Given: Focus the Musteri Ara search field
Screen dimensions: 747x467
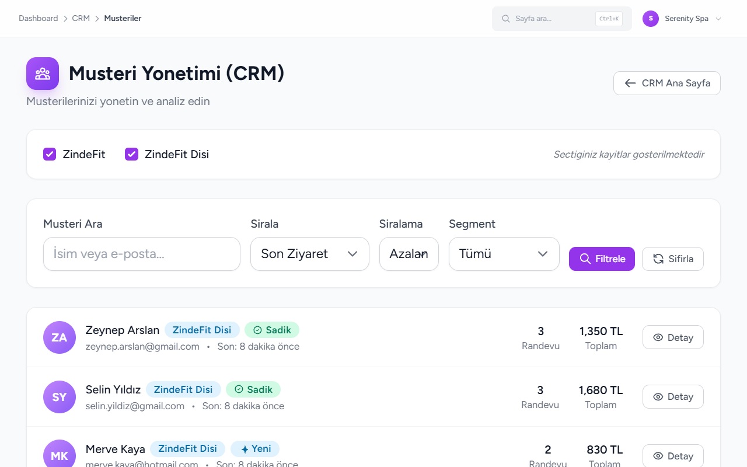Looking at the screenshot, I should [x=142, y=254].
